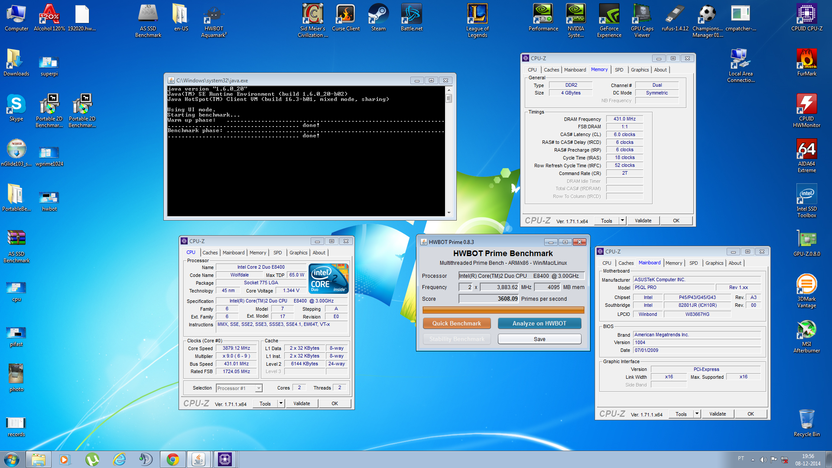Open the GeForce Experience desktop icon
The height and width of the screenshot is (468, 832).
(609, 20)
